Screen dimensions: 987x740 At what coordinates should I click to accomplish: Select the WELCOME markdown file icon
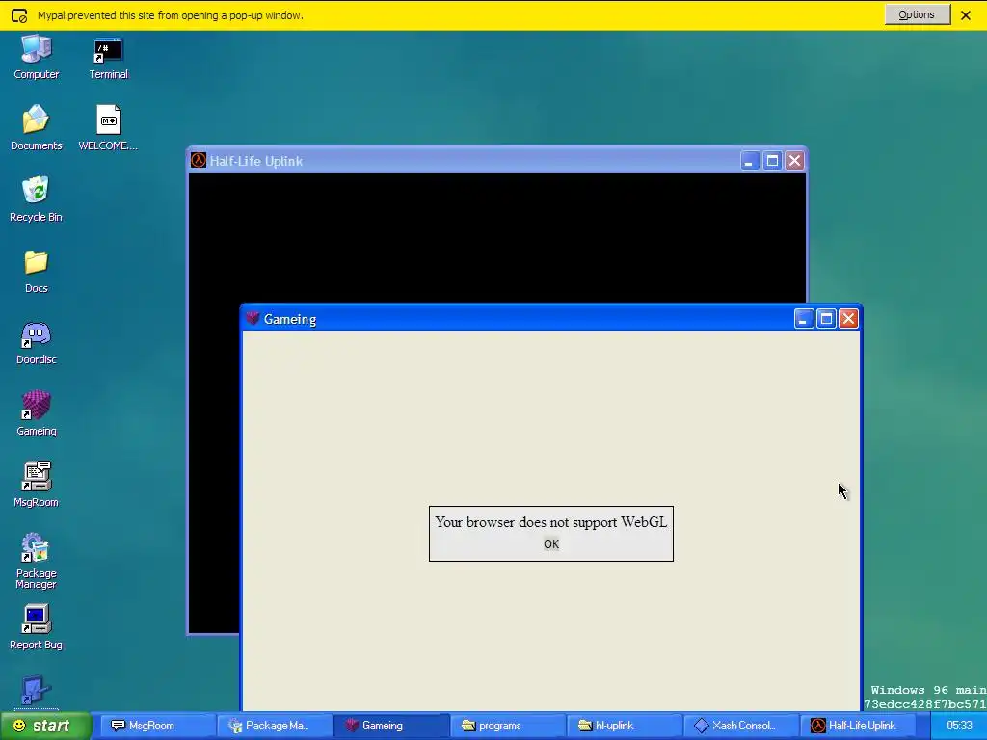click(108, 128)
